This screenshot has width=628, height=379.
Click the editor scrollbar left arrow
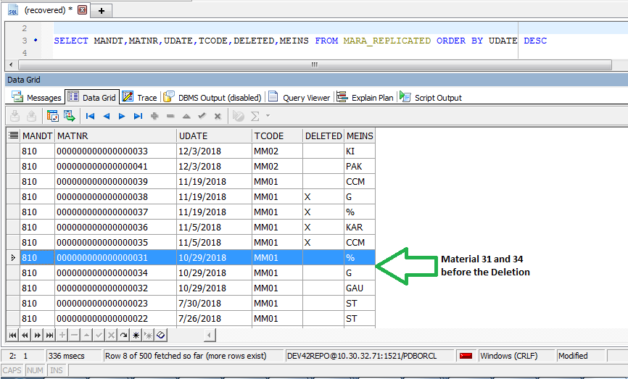11,64
